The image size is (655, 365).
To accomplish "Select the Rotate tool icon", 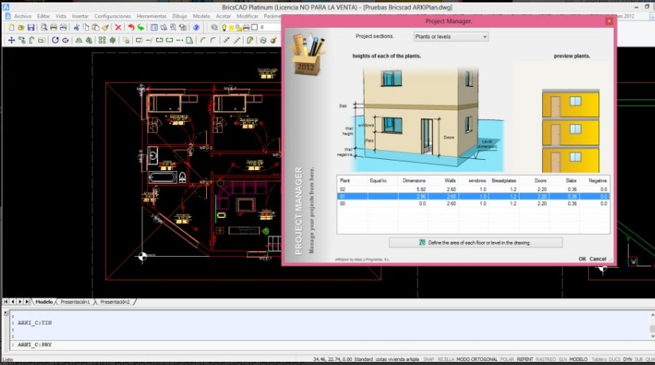I will [x=55, y=41].
